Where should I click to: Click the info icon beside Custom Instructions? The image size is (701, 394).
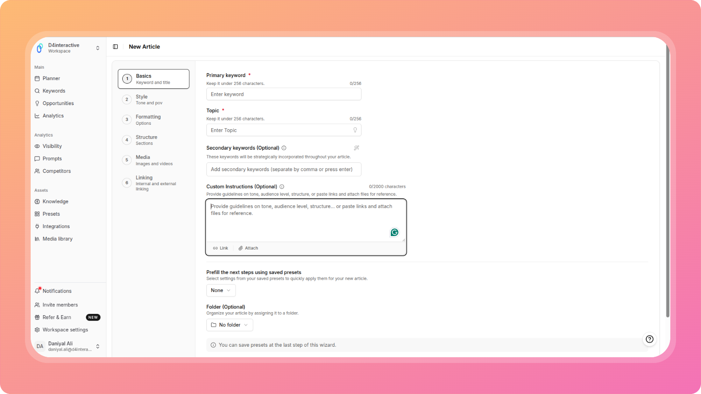[282, 186]
